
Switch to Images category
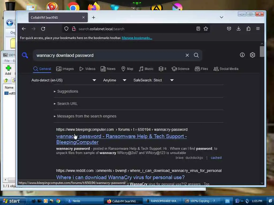coord(65,69)
